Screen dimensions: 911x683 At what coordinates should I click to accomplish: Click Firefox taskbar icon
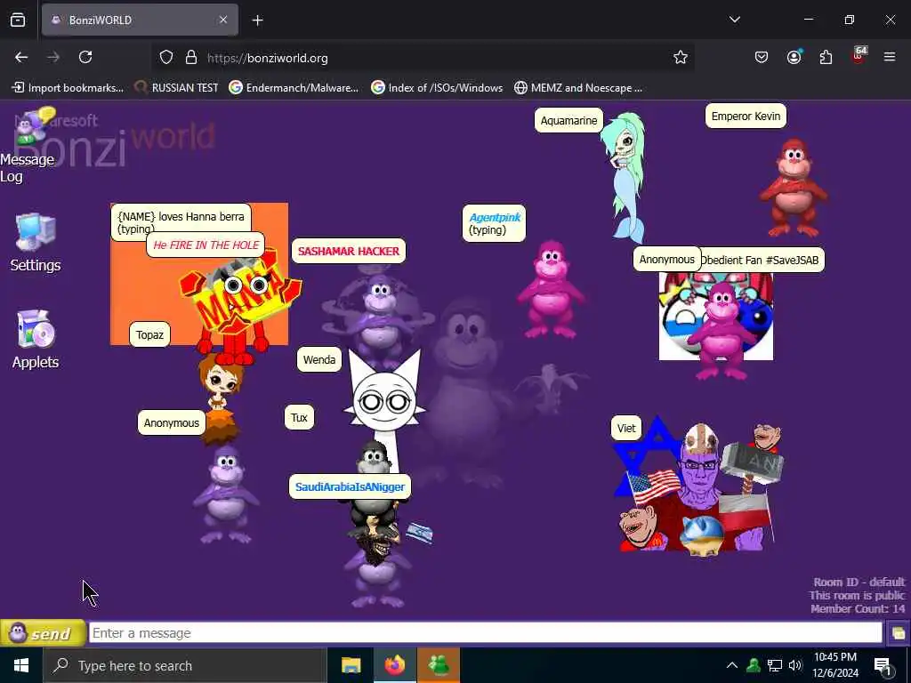point(394,665)
